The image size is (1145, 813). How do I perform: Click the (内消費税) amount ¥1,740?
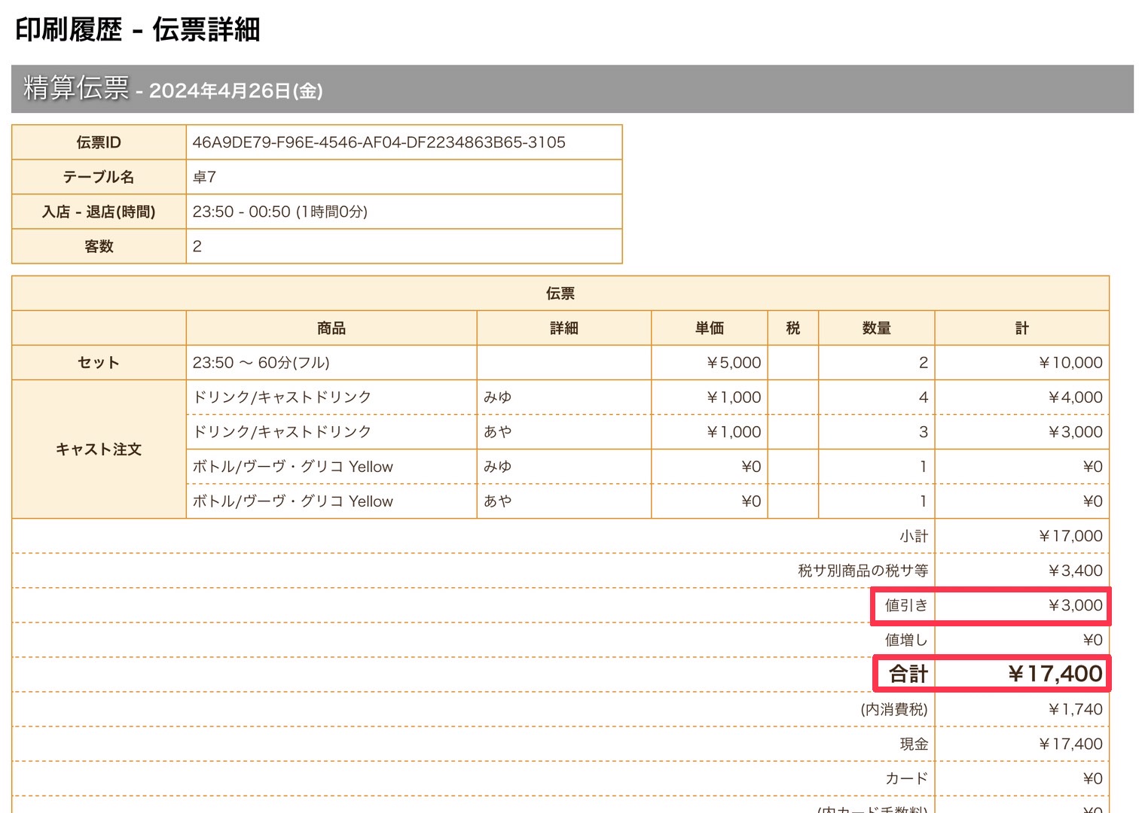click(x=1075, y=709)
